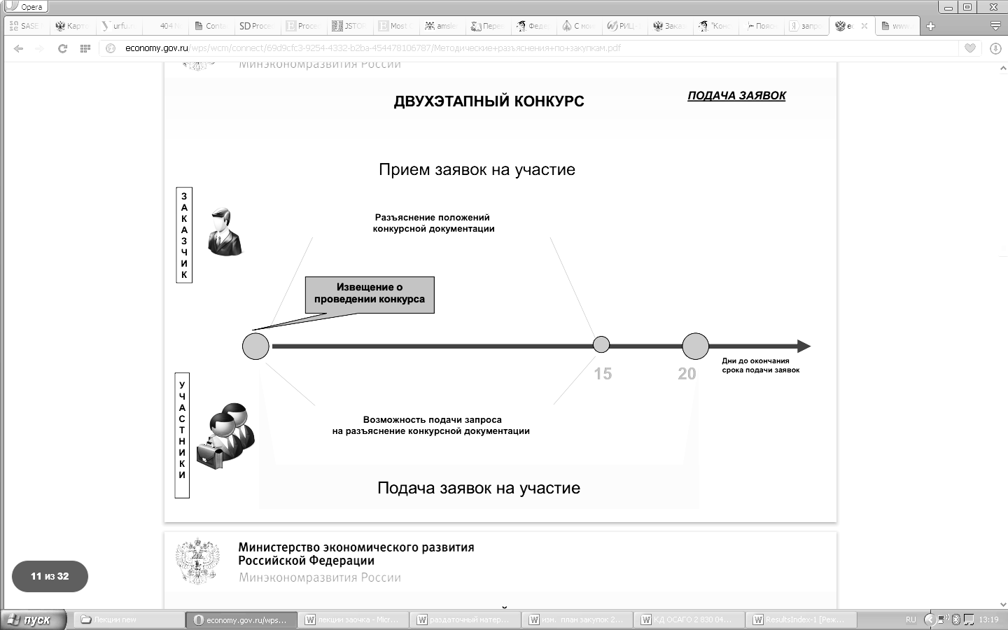
Task: Open ResultsIndex-1 Word taskbar window
Action: pos(801,619)
